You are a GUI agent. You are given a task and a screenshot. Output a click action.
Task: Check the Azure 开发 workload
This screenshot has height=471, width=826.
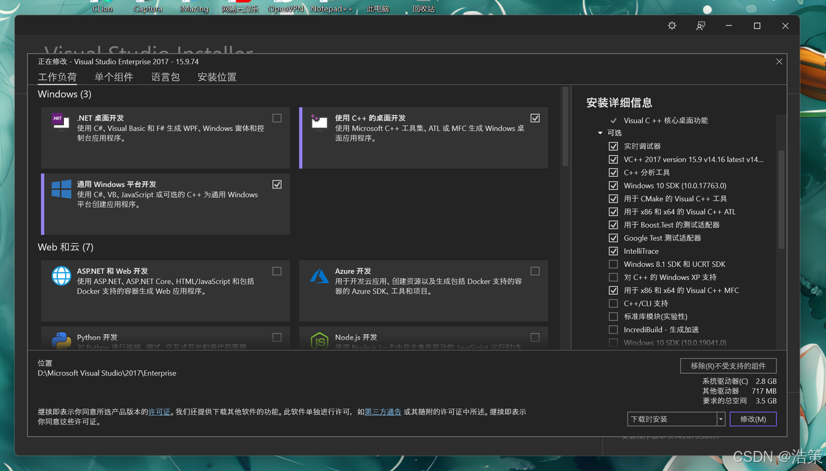(x=535, y=271)
